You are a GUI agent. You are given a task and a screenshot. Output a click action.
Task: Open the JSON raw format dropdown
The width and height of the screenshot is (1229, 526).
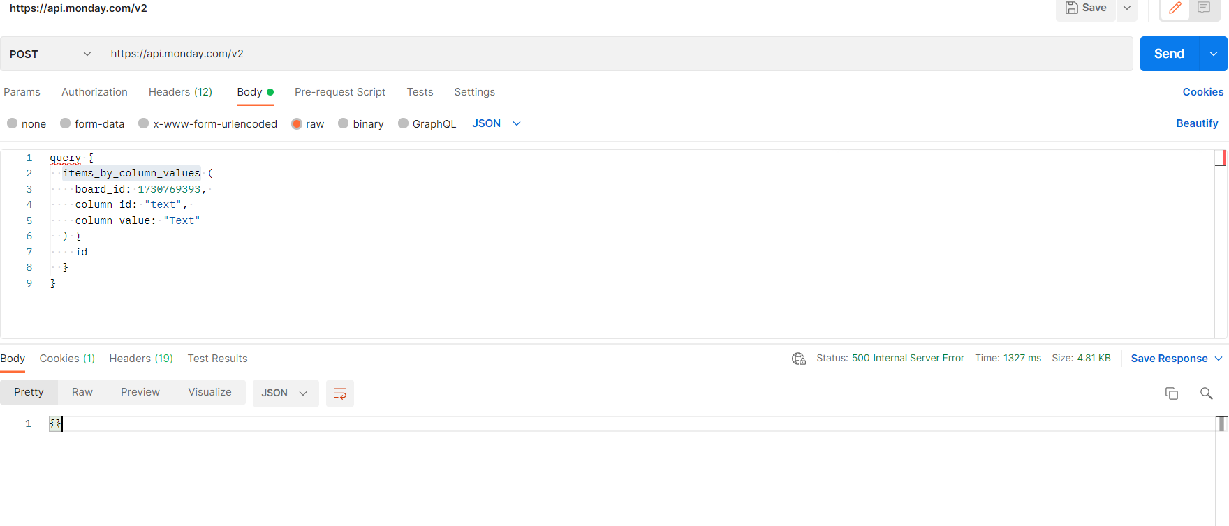pyautogui.click(x=496, y=123)
